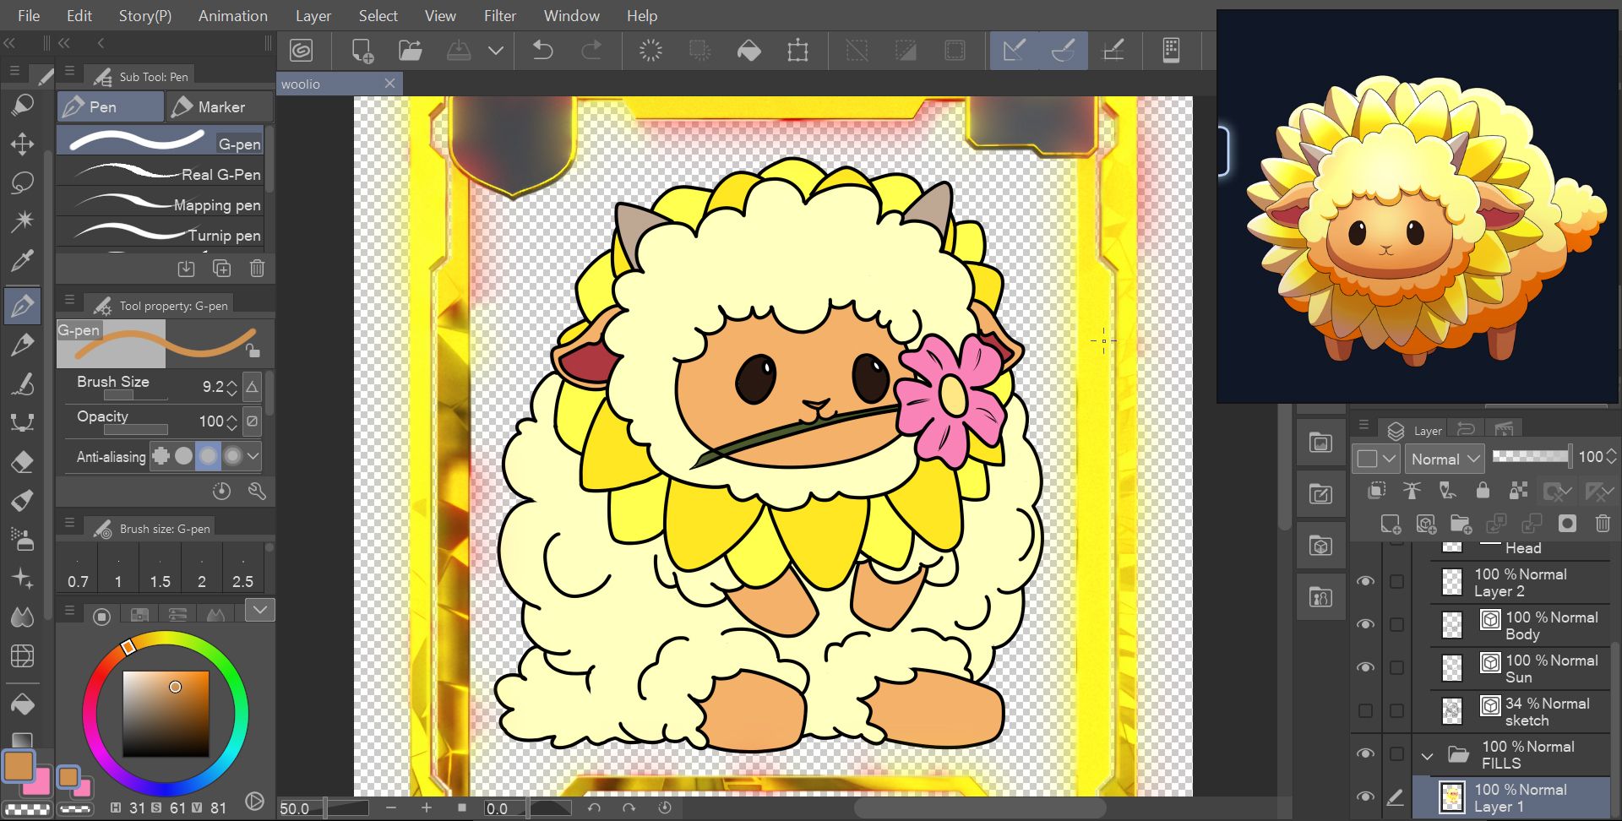
Task: Delete the selected sub tool
Action: pos(257,269)
